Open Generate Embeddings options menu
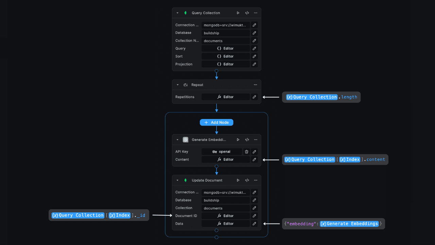This screenshot has height=245, width=435. [256, 140]
